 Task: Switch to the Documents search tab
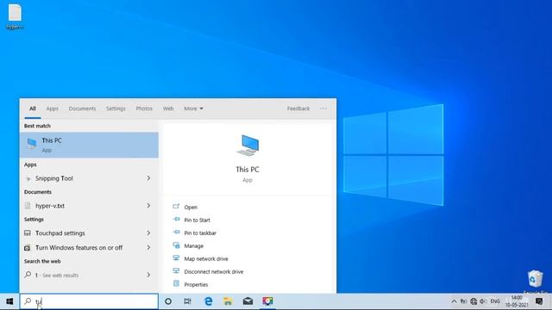82,108
